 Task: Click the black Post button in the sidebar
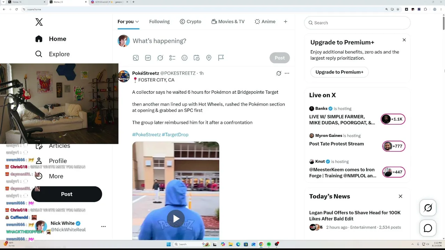(x=67, y=194)
